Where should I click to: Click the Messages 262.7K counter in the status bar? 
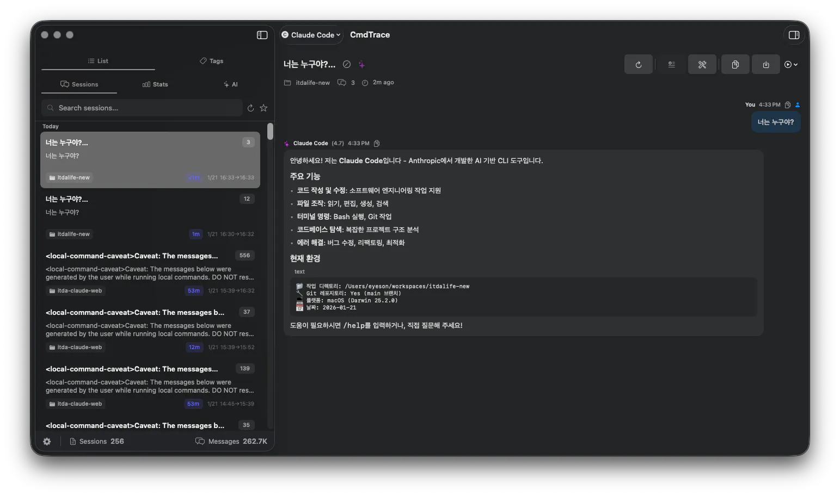[x=231, y=442]
